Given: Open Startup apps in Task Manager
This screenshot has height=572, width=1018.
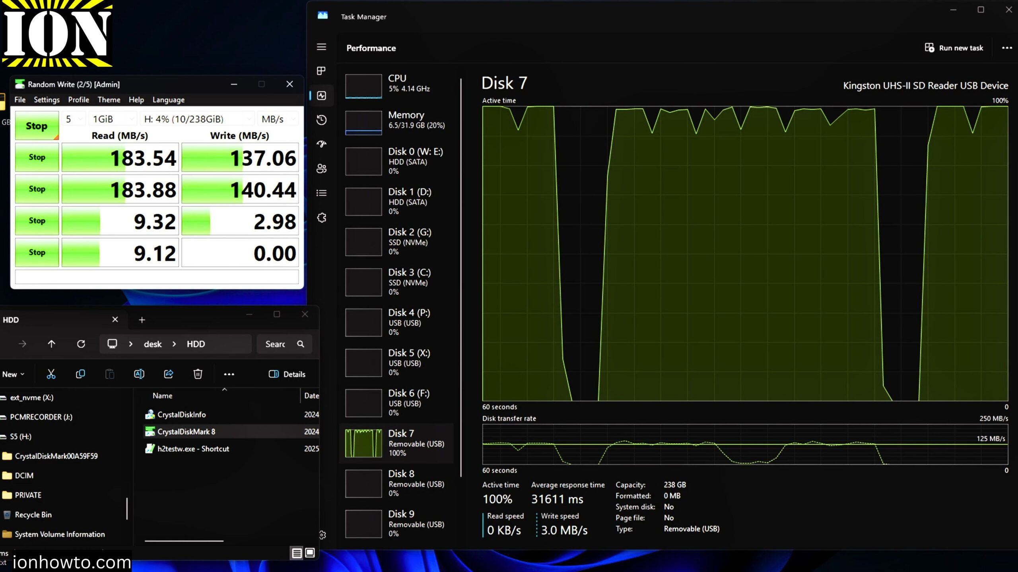Looking at the screenshot, I should coord(321,144).
